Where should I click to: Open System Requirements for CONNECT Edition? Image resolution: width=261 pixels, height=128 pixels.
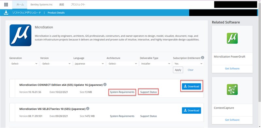[122, 92]
